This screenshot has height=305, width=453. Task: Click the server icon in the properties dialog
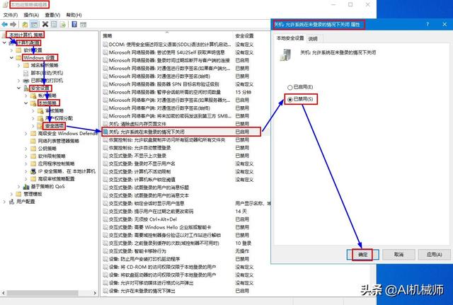pyautogui.click(x=285, y=55)
